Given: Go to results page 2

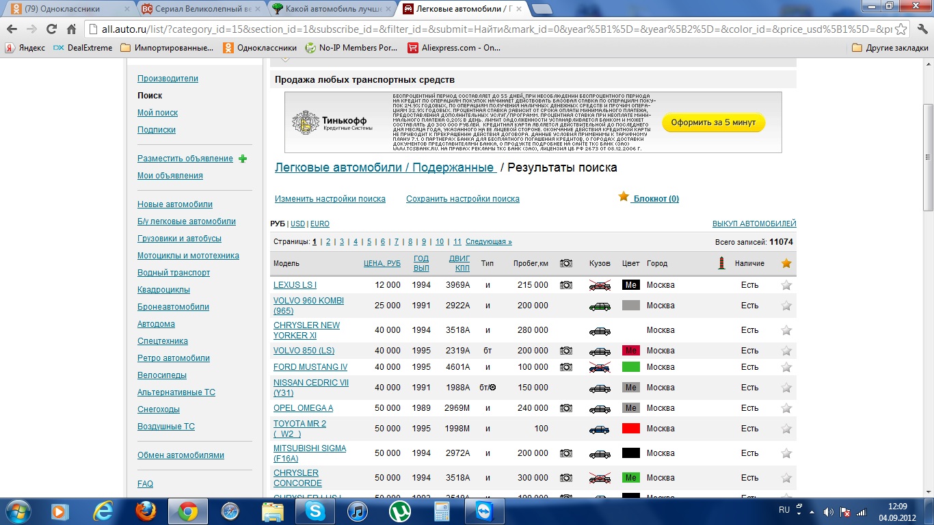Looking at the screenshot, I should point(328,242).
